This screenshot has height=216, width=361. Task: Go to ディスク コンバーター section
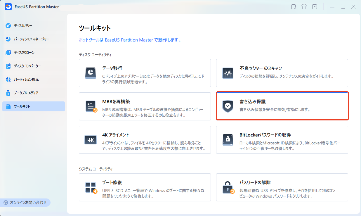pyautogui.click(x=27, y=66)
